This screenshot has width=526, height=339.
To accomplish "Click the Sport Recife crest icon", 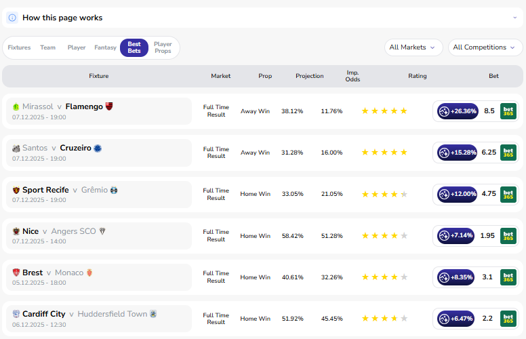I will pos(16,190).
